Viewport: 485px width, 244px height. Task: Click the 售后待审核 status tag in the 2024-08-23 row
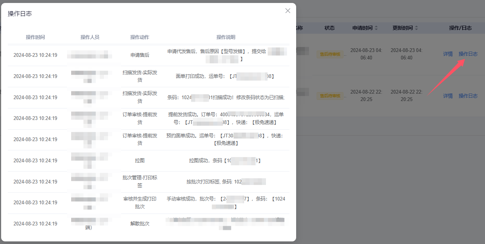tap(329, 54)
